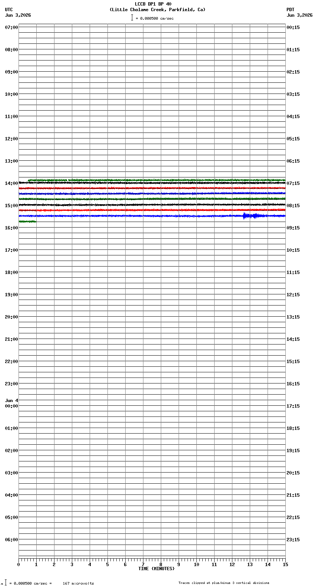Click the top '= 0.000500 cm/sec' scale text

(155, 18)
